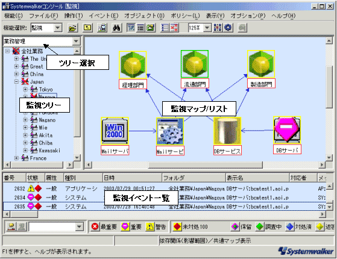This screenshot has height=259, width=337.
Task: Select the Mailサービス gear icon
Action: coord(170,131)
